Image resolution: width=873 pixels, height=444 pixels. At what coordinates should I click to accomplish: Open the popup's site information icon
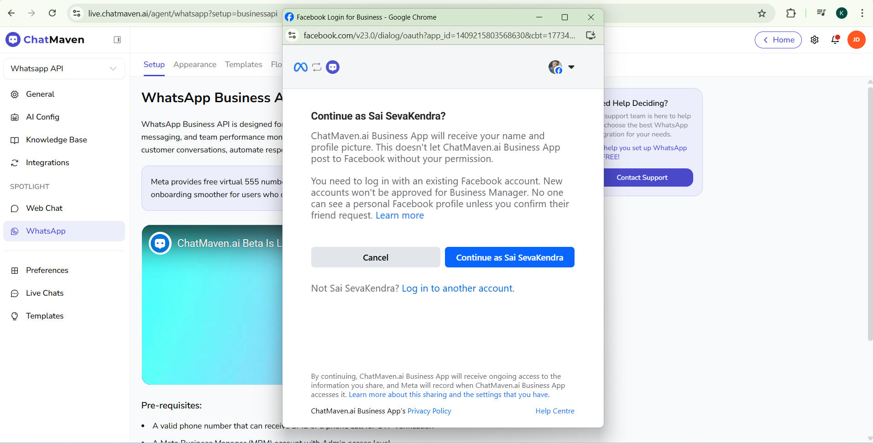(x=293, y=35)
